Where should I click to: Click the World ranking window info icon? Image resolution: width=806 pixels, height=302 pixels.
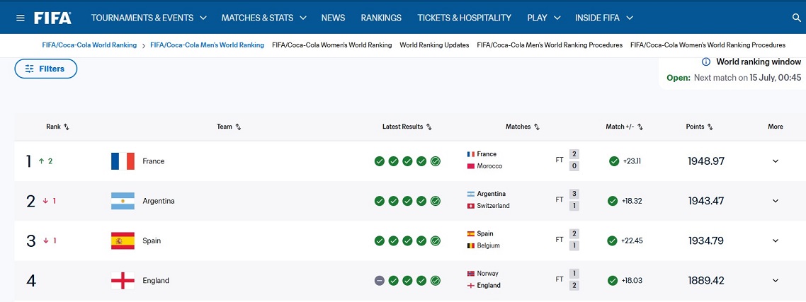point(706,62)
